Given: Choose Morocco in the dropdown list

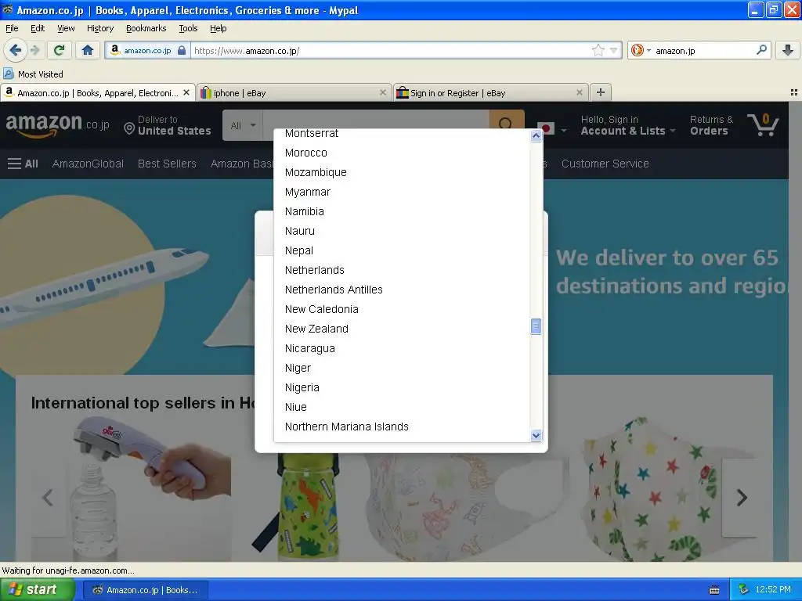Looking at the screenshot, I should (x=402, y=153).
